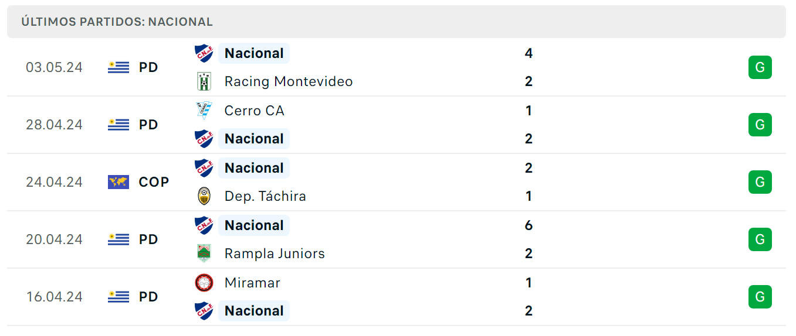Click the COP competition label
The image size is (796, 336).
pyautogui.click(x=154, y=182)
